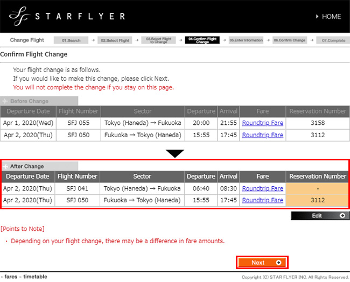Click the 03.Select Flight to Change step

[158, 40]
